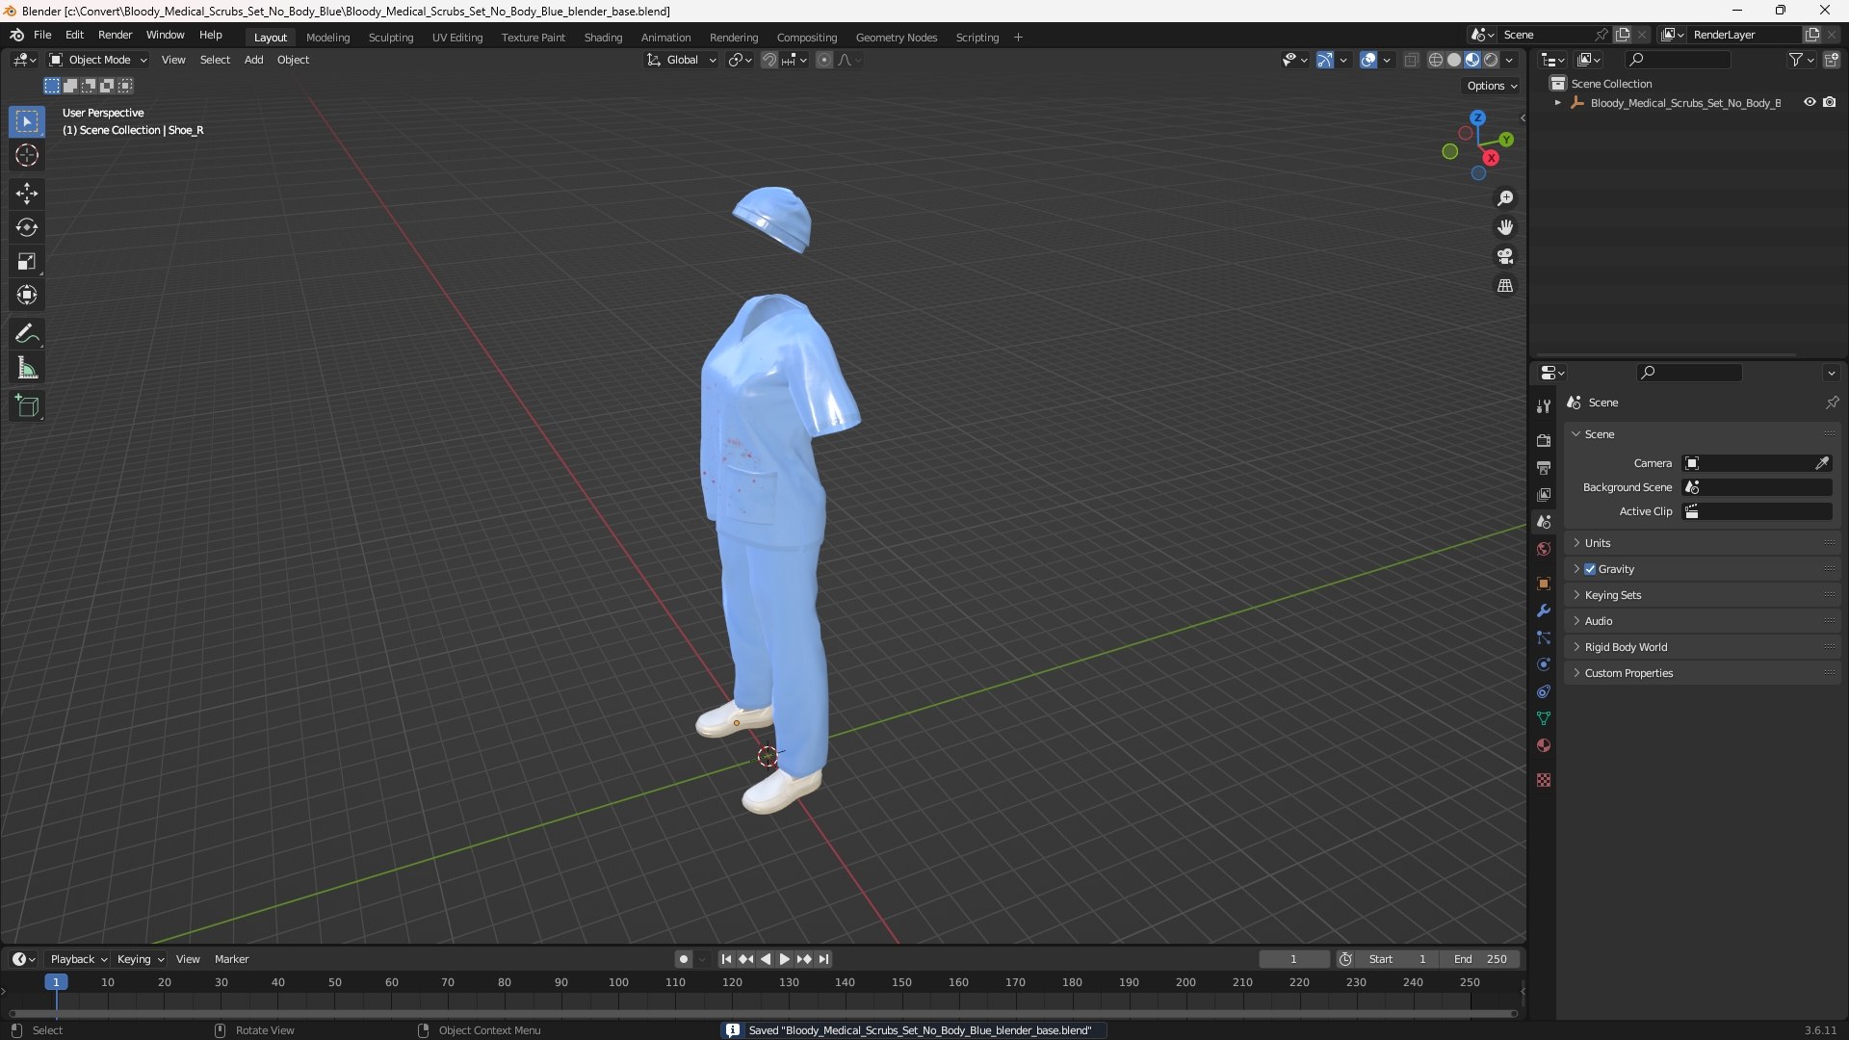Open the outliner filter dropdown

(x=1801, y=60)
